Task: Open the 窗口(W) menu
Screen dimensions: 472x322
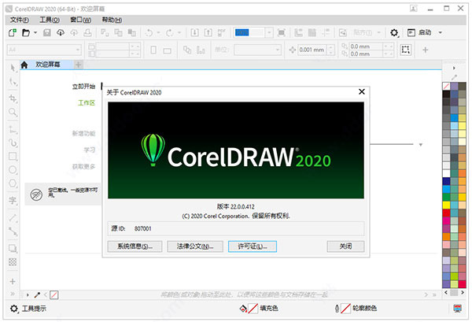Action: tap(81, 20)
